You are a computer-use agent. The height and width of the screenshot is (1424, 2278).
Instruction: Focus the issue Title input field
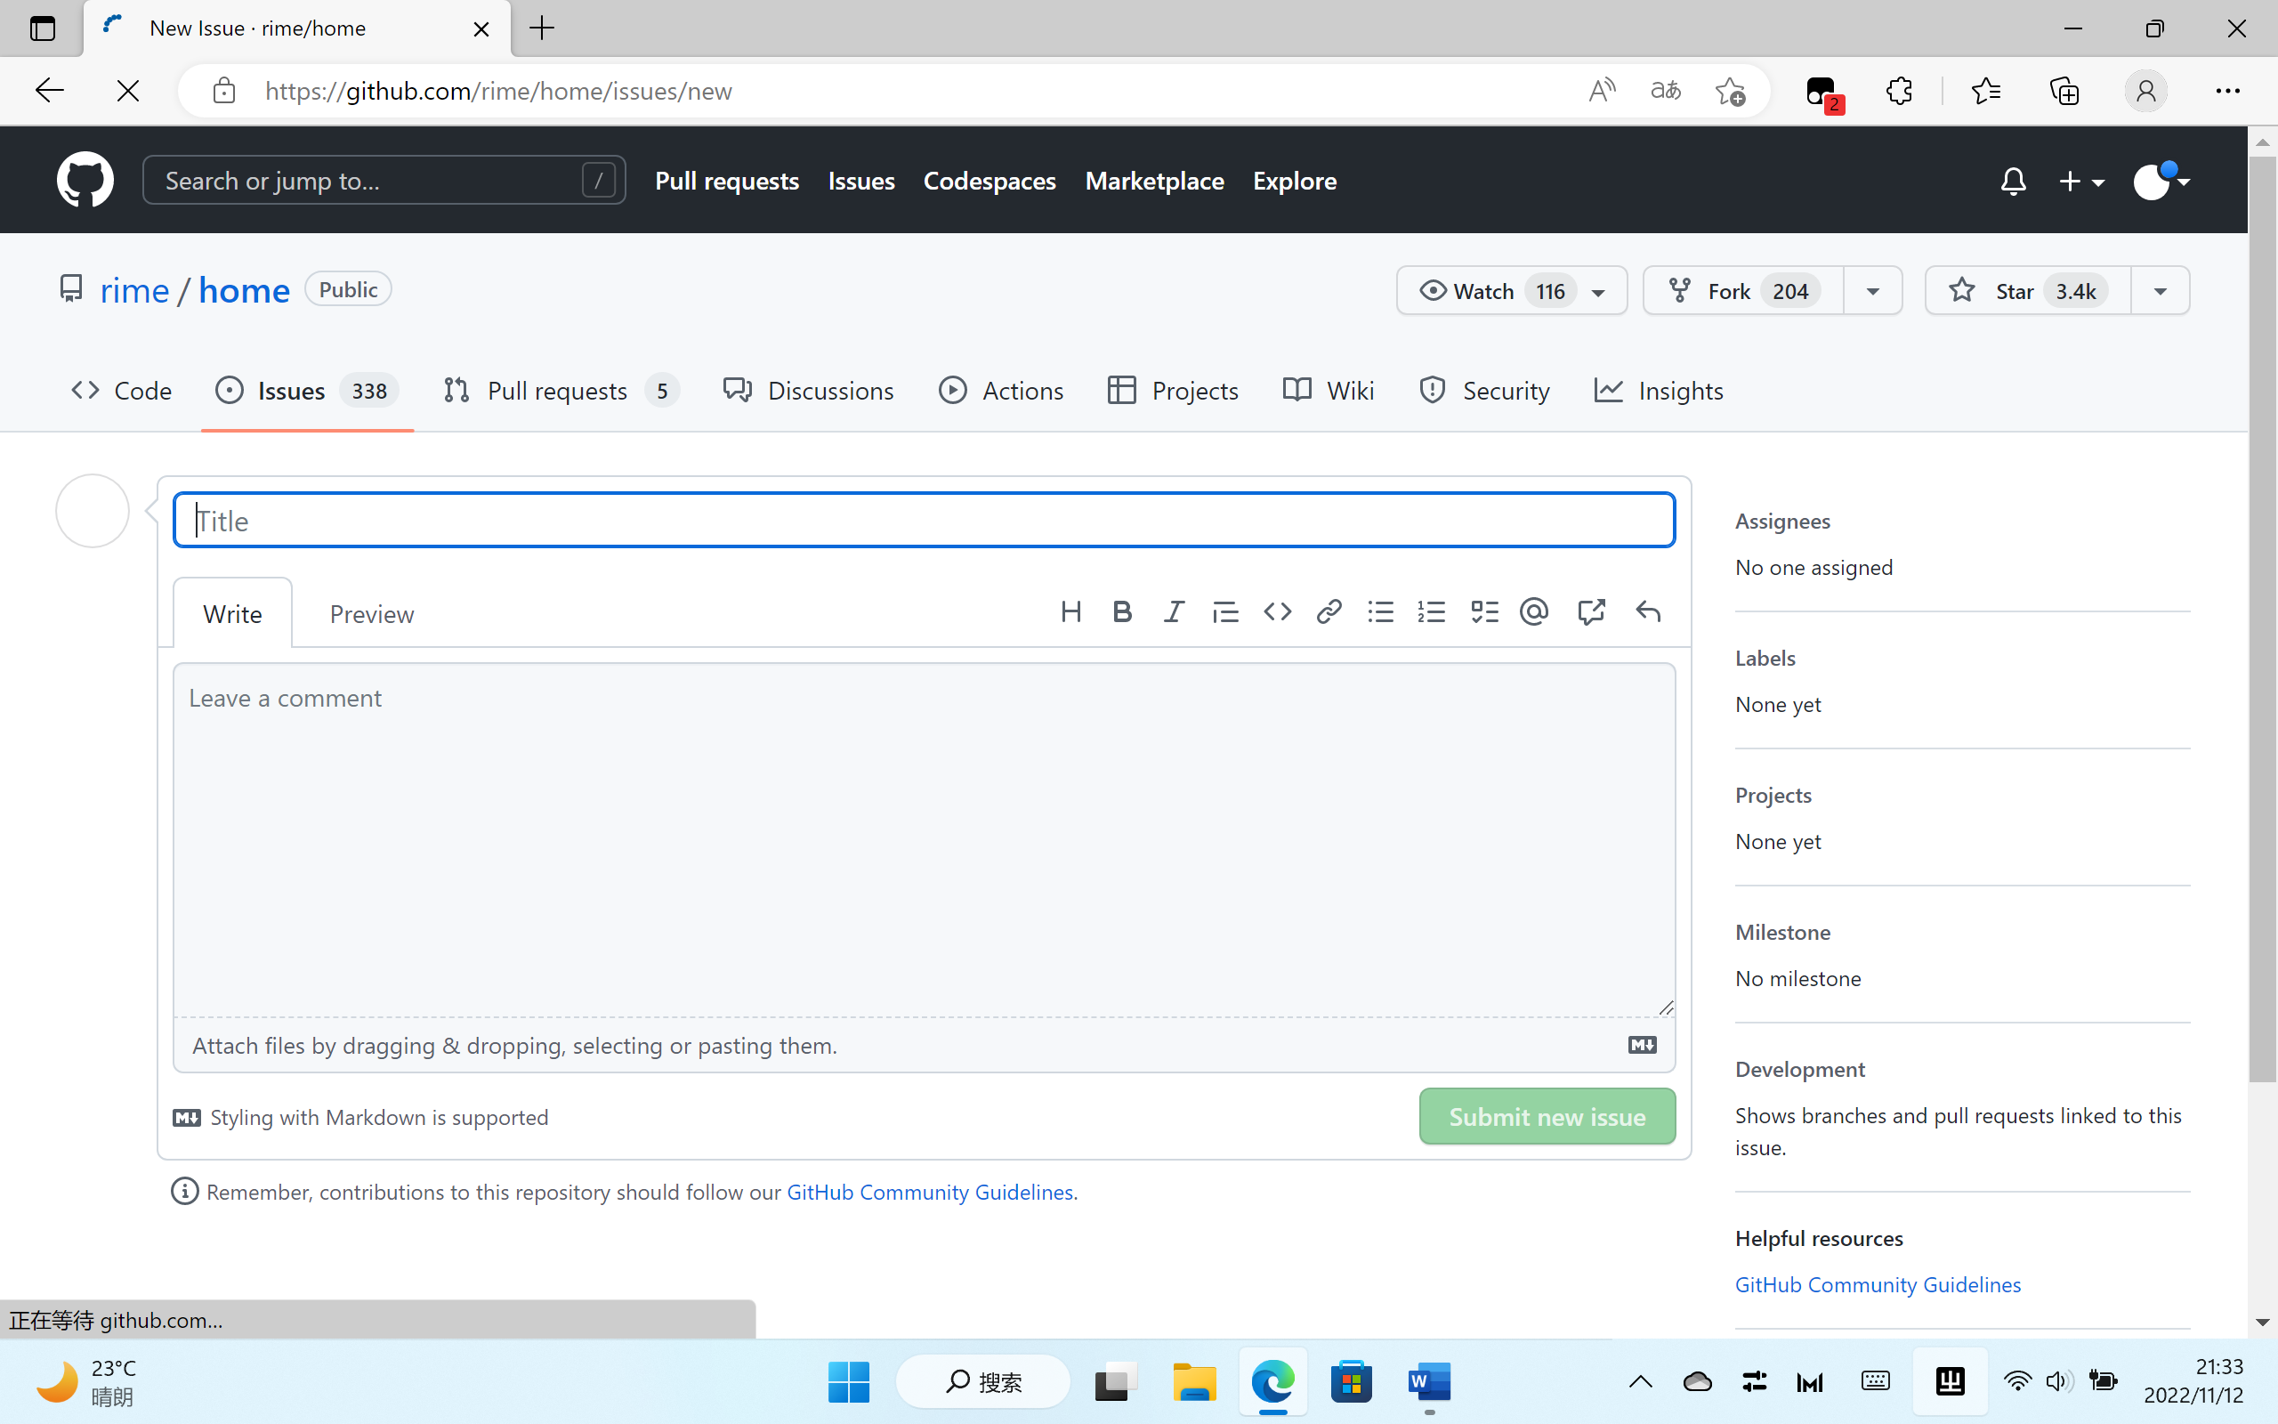[x=924, y=520]
